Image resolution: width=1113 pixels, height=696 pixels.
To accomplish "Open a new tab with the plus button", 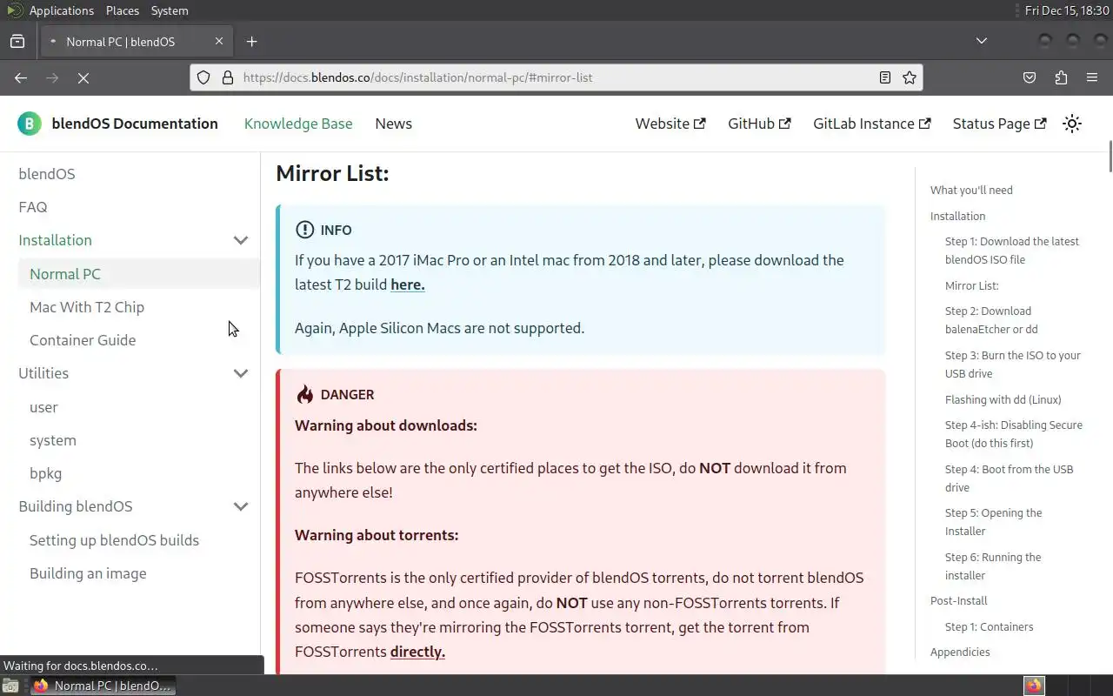I will tap(251, 41).
